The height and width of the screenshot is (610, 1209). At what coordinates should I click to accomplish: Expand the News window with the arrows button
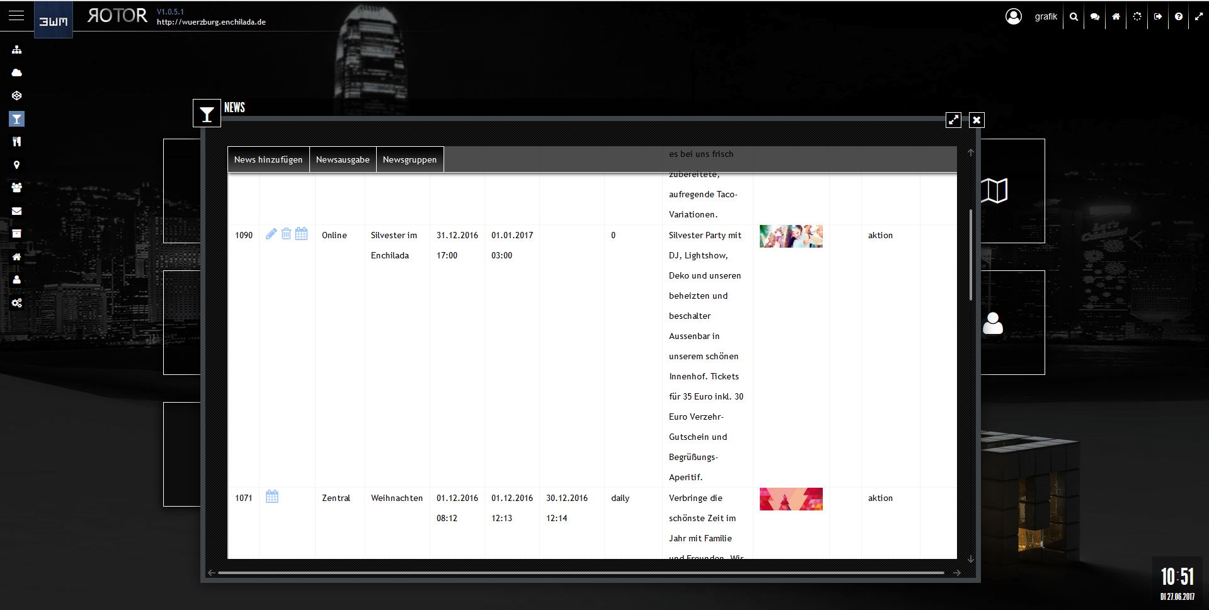point(954,120)
